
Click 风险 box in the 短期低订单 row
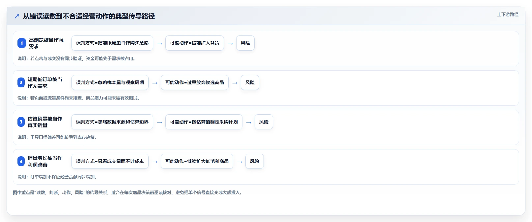pyautogui.click(x=250, y=82)
